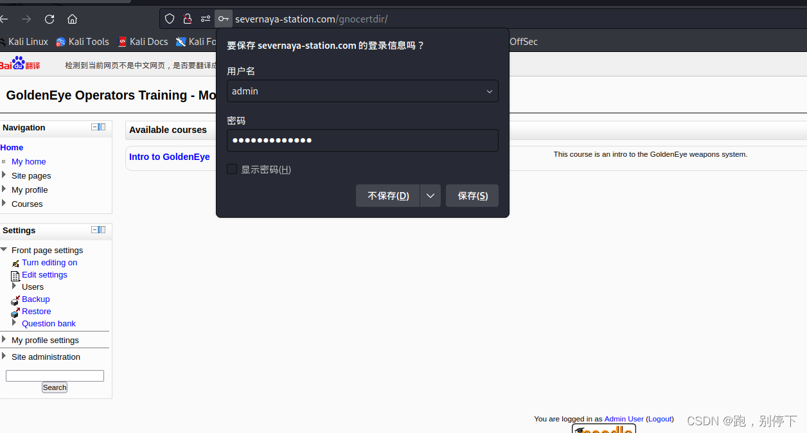
Task: Click the Backup box icon
Action: pyautogui.click(x=15, y=300)
